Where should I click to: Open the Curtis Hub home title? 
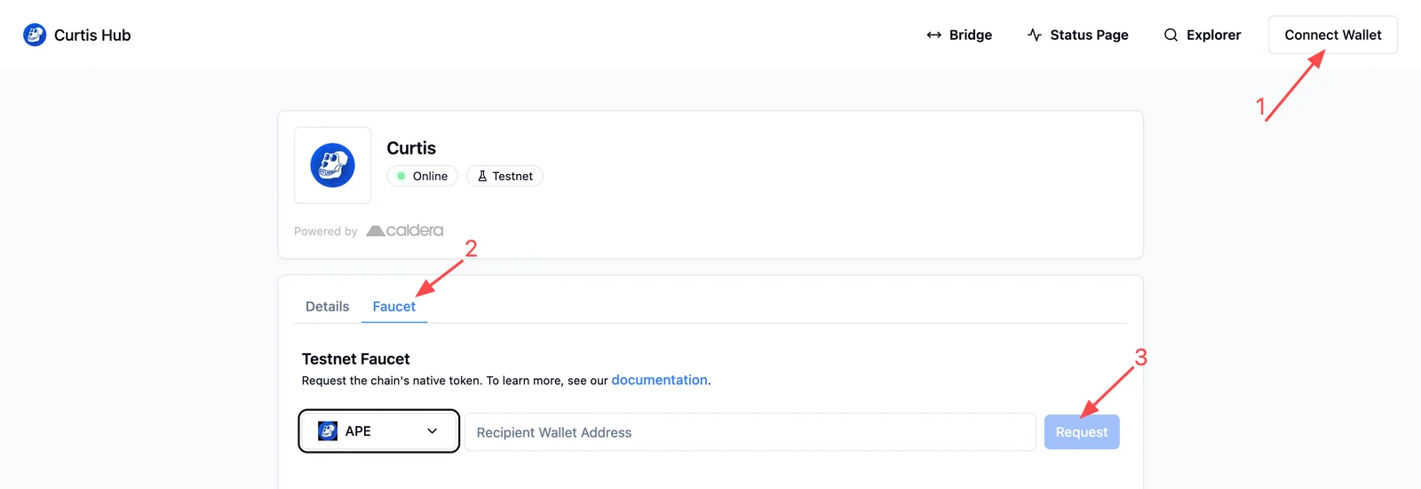(92, 35)
